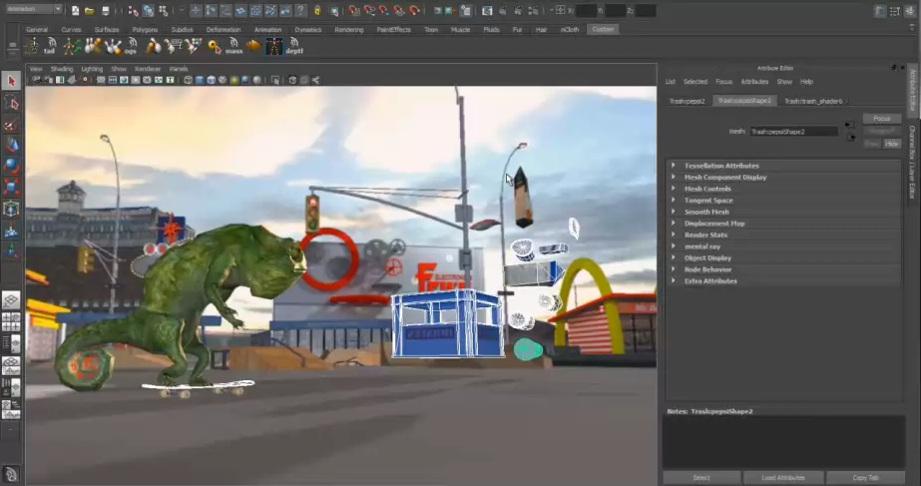
Task: Switch to Trash:trash_shader6 tab
Action: [x=813, y=101]
